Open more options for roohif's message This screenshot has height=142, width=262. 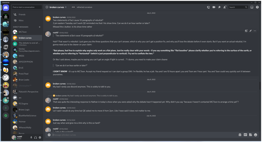[x=255, y=31]
